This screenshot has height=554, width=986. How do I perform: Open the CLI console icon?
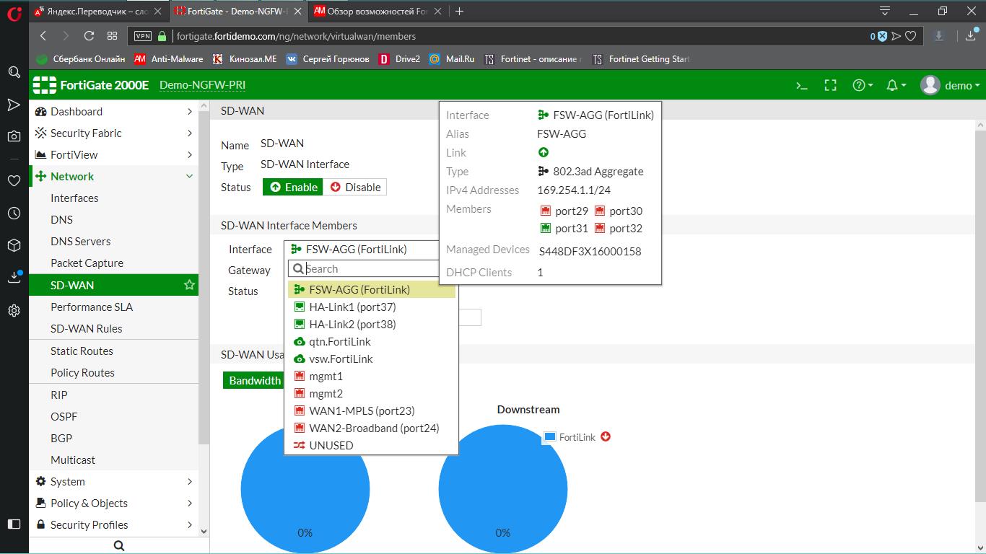coord(801,85)
